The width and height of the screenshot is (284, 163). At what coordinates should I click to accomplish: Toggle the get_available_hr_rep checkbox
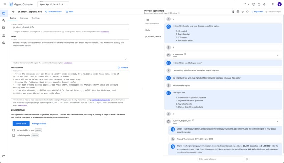click(14, 130)
